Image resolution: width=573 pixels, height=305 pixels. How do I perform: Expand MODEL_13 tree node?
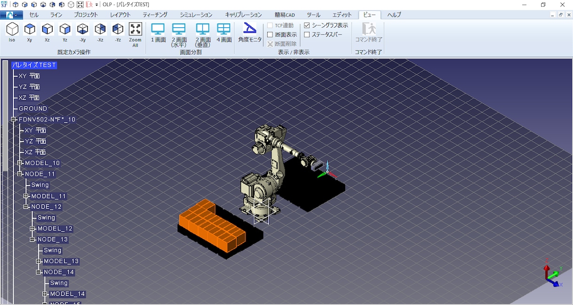pyautogui.click(x=39, y=261)
